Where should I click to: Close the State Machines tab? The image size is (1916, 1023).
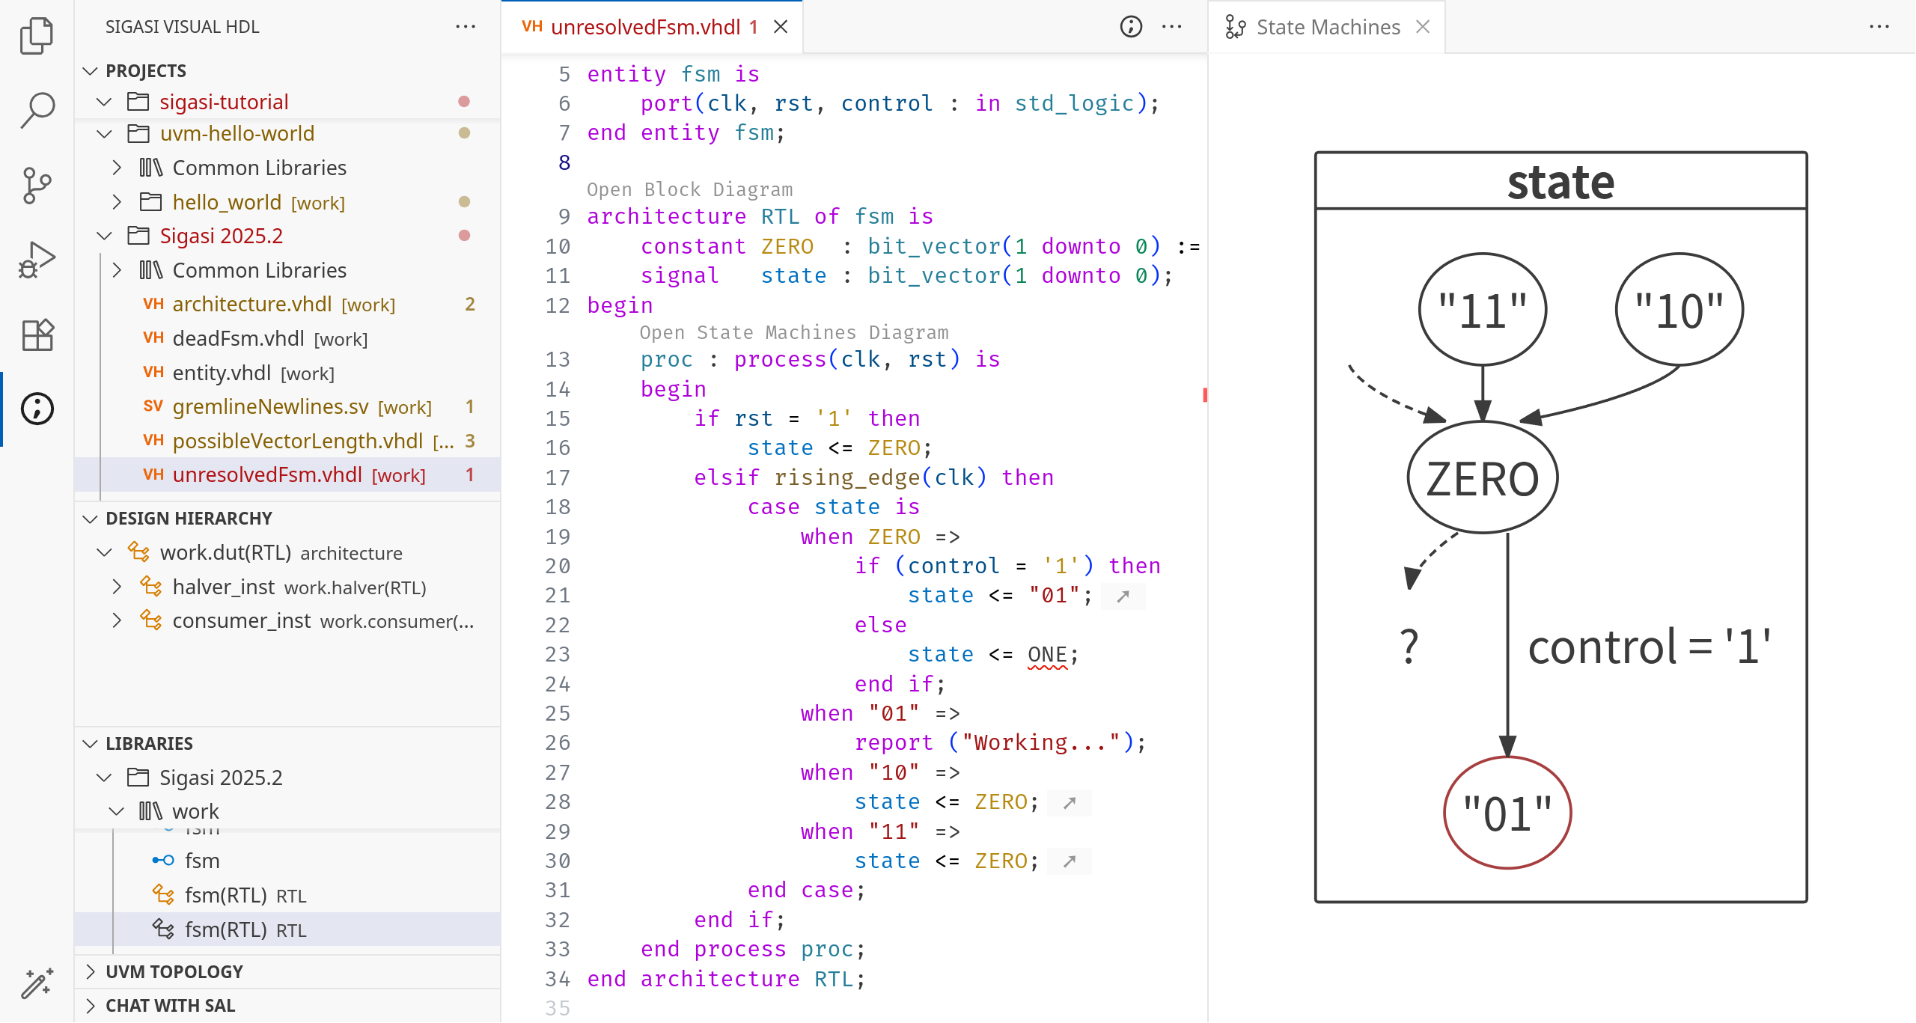pos(1423,27)
